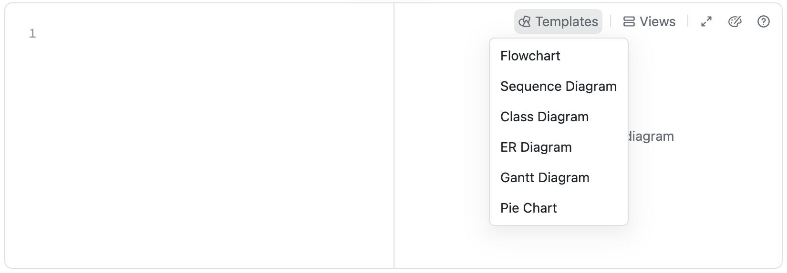The image size is (787, 273).
Task: Click the Templates shapes icon
Action: pos(525,22)
